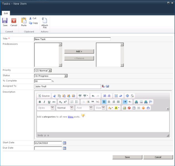Select the Edit ribbon tab
The width and height of the screenshot is (175, 166).
[x=6, y=13]
